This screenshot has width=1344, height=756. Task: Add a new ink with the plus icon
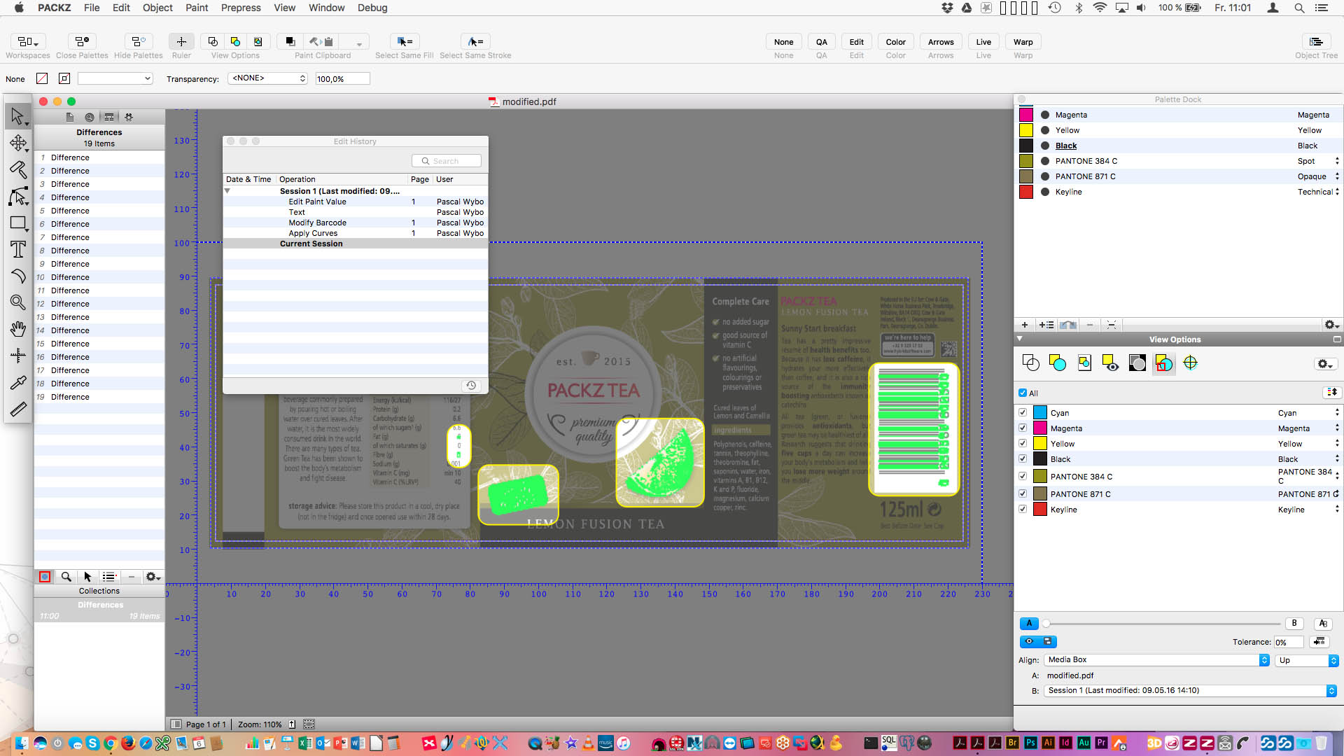coord(1025,325)
